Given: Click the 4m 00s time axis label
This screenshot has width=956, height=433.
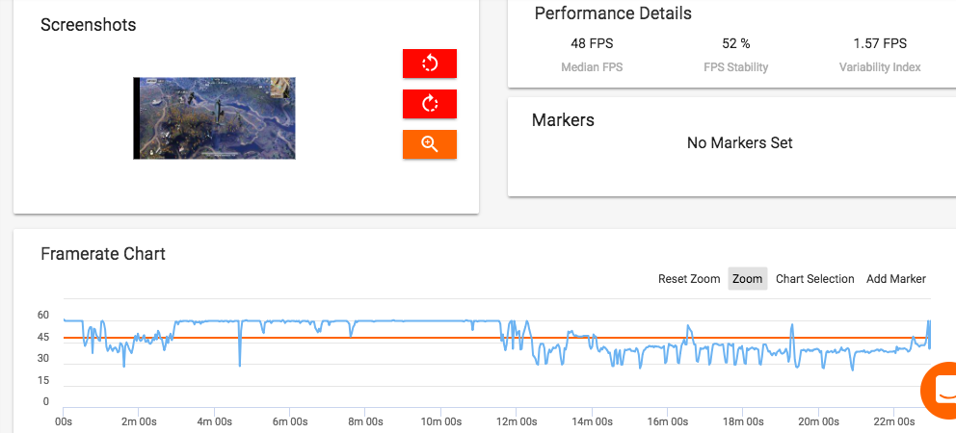Looking at the screenshot, I should point(214,421).
